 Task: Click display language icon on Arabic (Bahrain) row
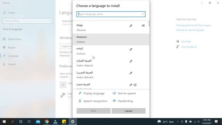(131, 73)
